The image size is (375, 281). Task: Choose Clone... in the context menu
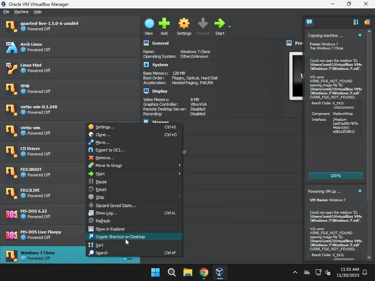[134, 135]
